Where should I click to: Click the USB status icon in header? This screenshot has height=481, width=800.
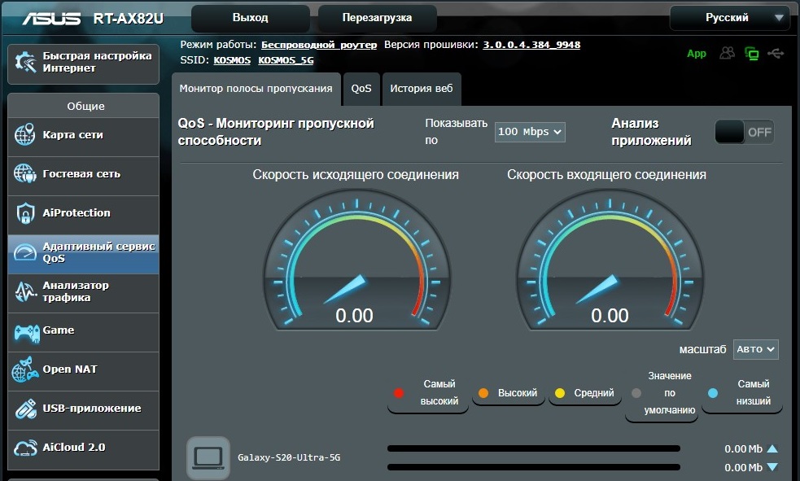[x=776, y=53]
